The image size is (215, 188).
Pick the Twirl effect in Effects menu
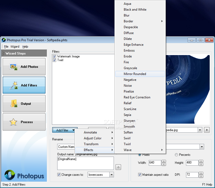tap(140, 144)
